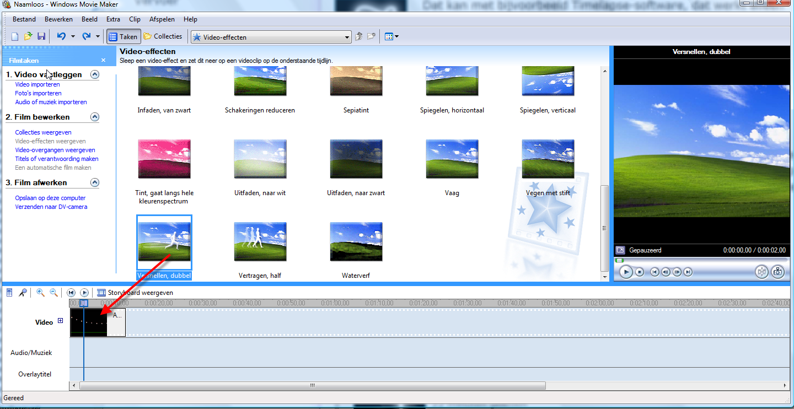Toggle the Collecties pane view
Screen dimensions: 794x409
coord(163,37)
